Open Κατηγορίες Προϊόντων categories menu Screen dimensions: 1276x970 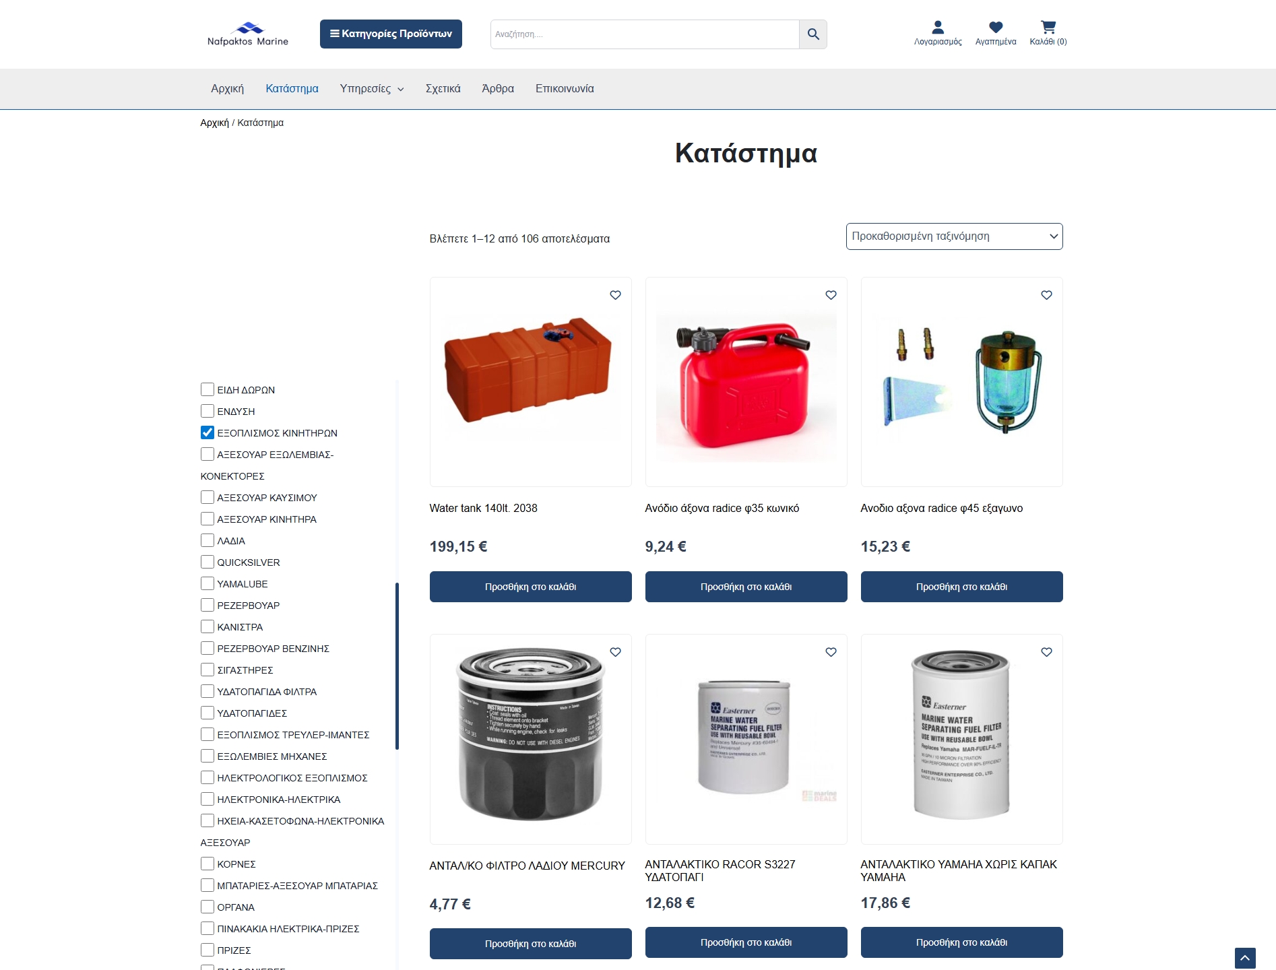[391, 34]
